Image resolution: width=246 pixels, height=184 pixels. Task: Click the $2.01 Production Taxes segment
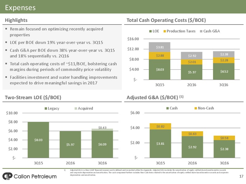pos(192,62)
